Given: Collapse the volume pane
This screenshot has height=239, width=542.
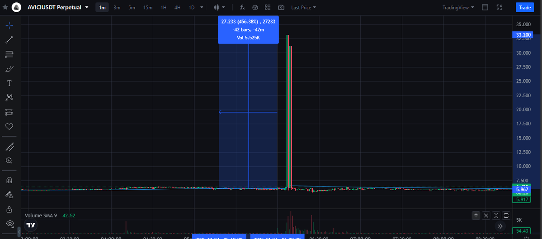Looking at the screenshot, I should 496,215.
